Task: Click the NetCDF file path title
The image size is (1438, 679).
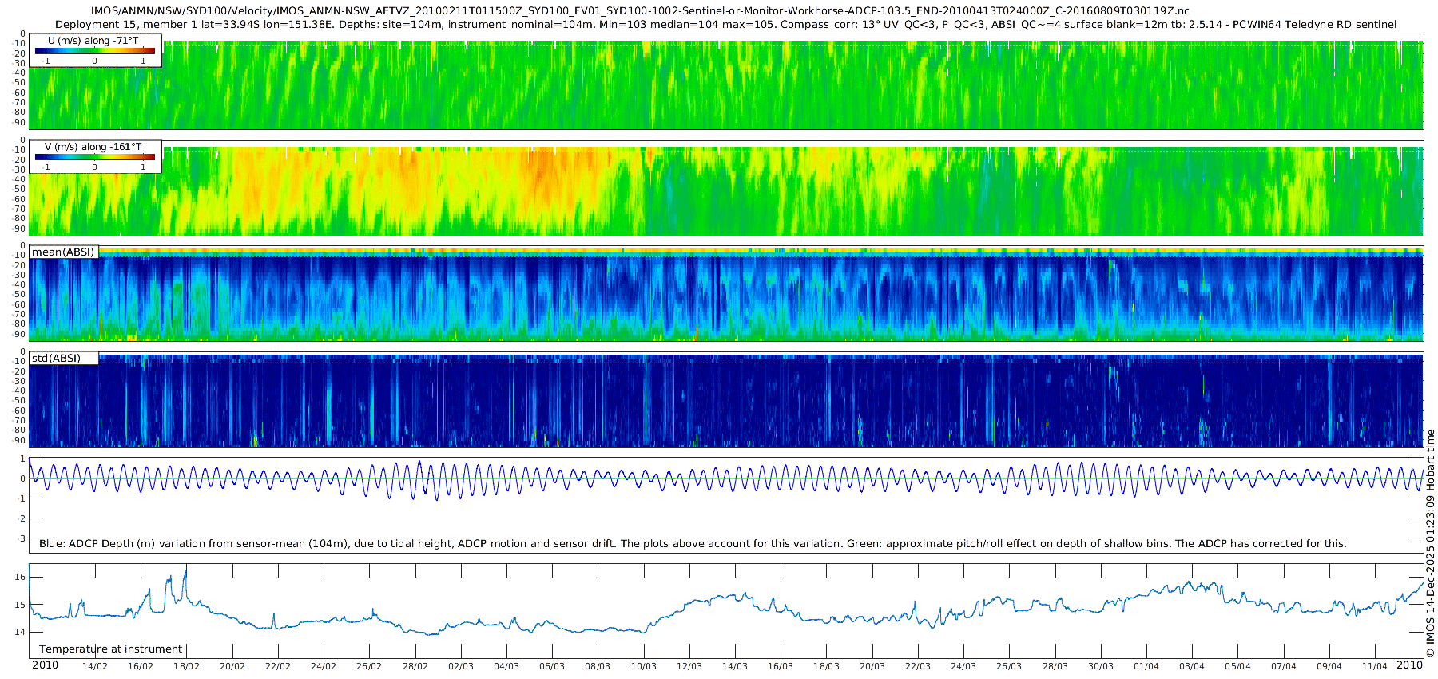Action: click(640, 11)
